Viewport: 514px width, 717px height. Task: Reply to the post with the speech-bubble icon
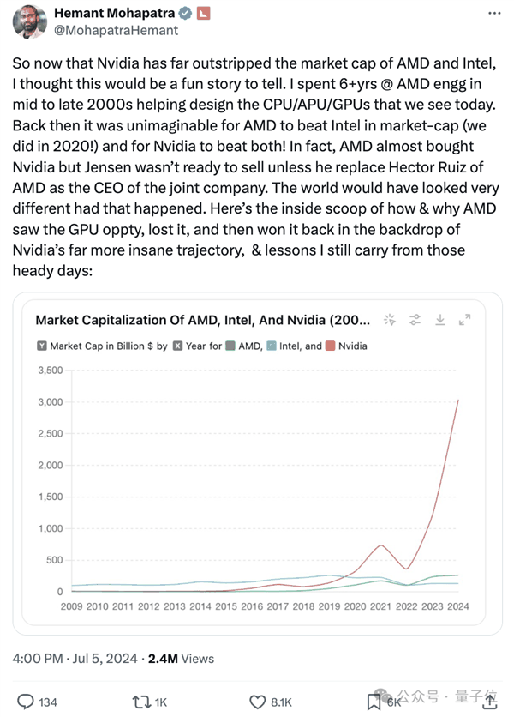(x=26, y=702)
